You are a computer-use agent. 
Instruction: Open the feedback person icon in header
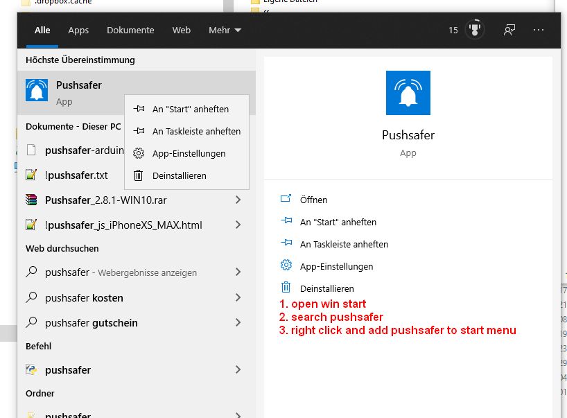pos(509,30)
